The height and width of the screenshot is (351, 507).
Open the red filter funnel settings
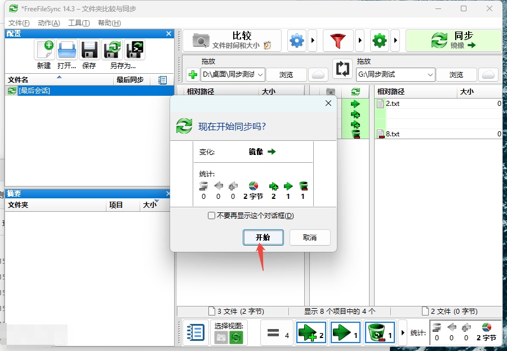[x=338, y=41]
